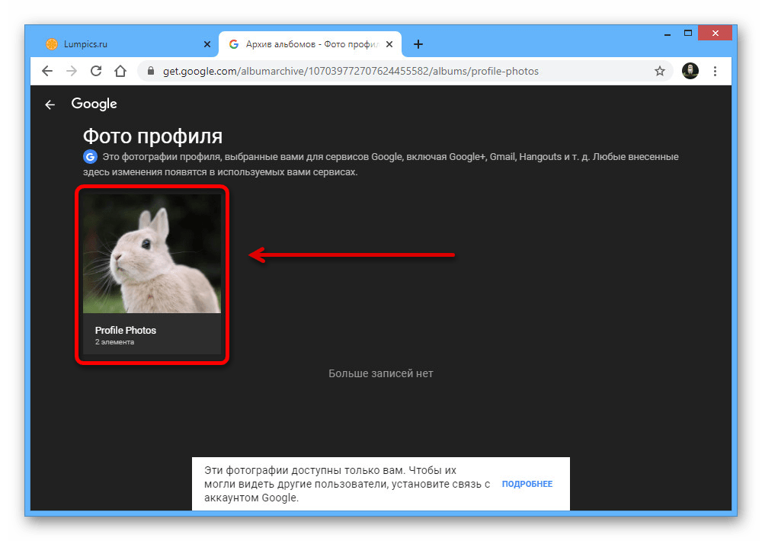Viewport: 762px width, 541px height.
Task: Click the page's back arrow beside Google
Action: coord(50,105)
